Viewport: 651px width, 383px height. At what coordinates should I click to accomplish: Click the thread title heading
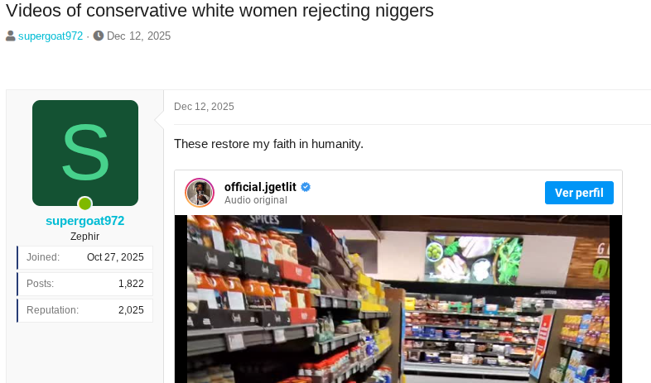[x=219, y=11]
